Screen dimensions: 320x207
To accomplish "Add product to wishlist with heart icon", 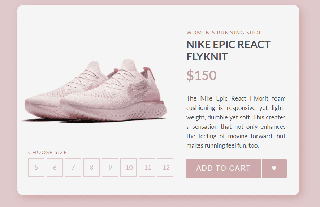I will tap(274, 168).
